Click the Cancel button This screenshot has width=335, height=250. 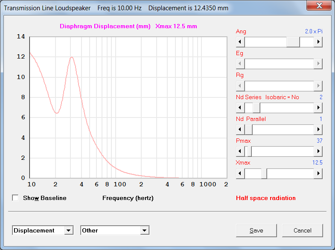tap(302, 230)
